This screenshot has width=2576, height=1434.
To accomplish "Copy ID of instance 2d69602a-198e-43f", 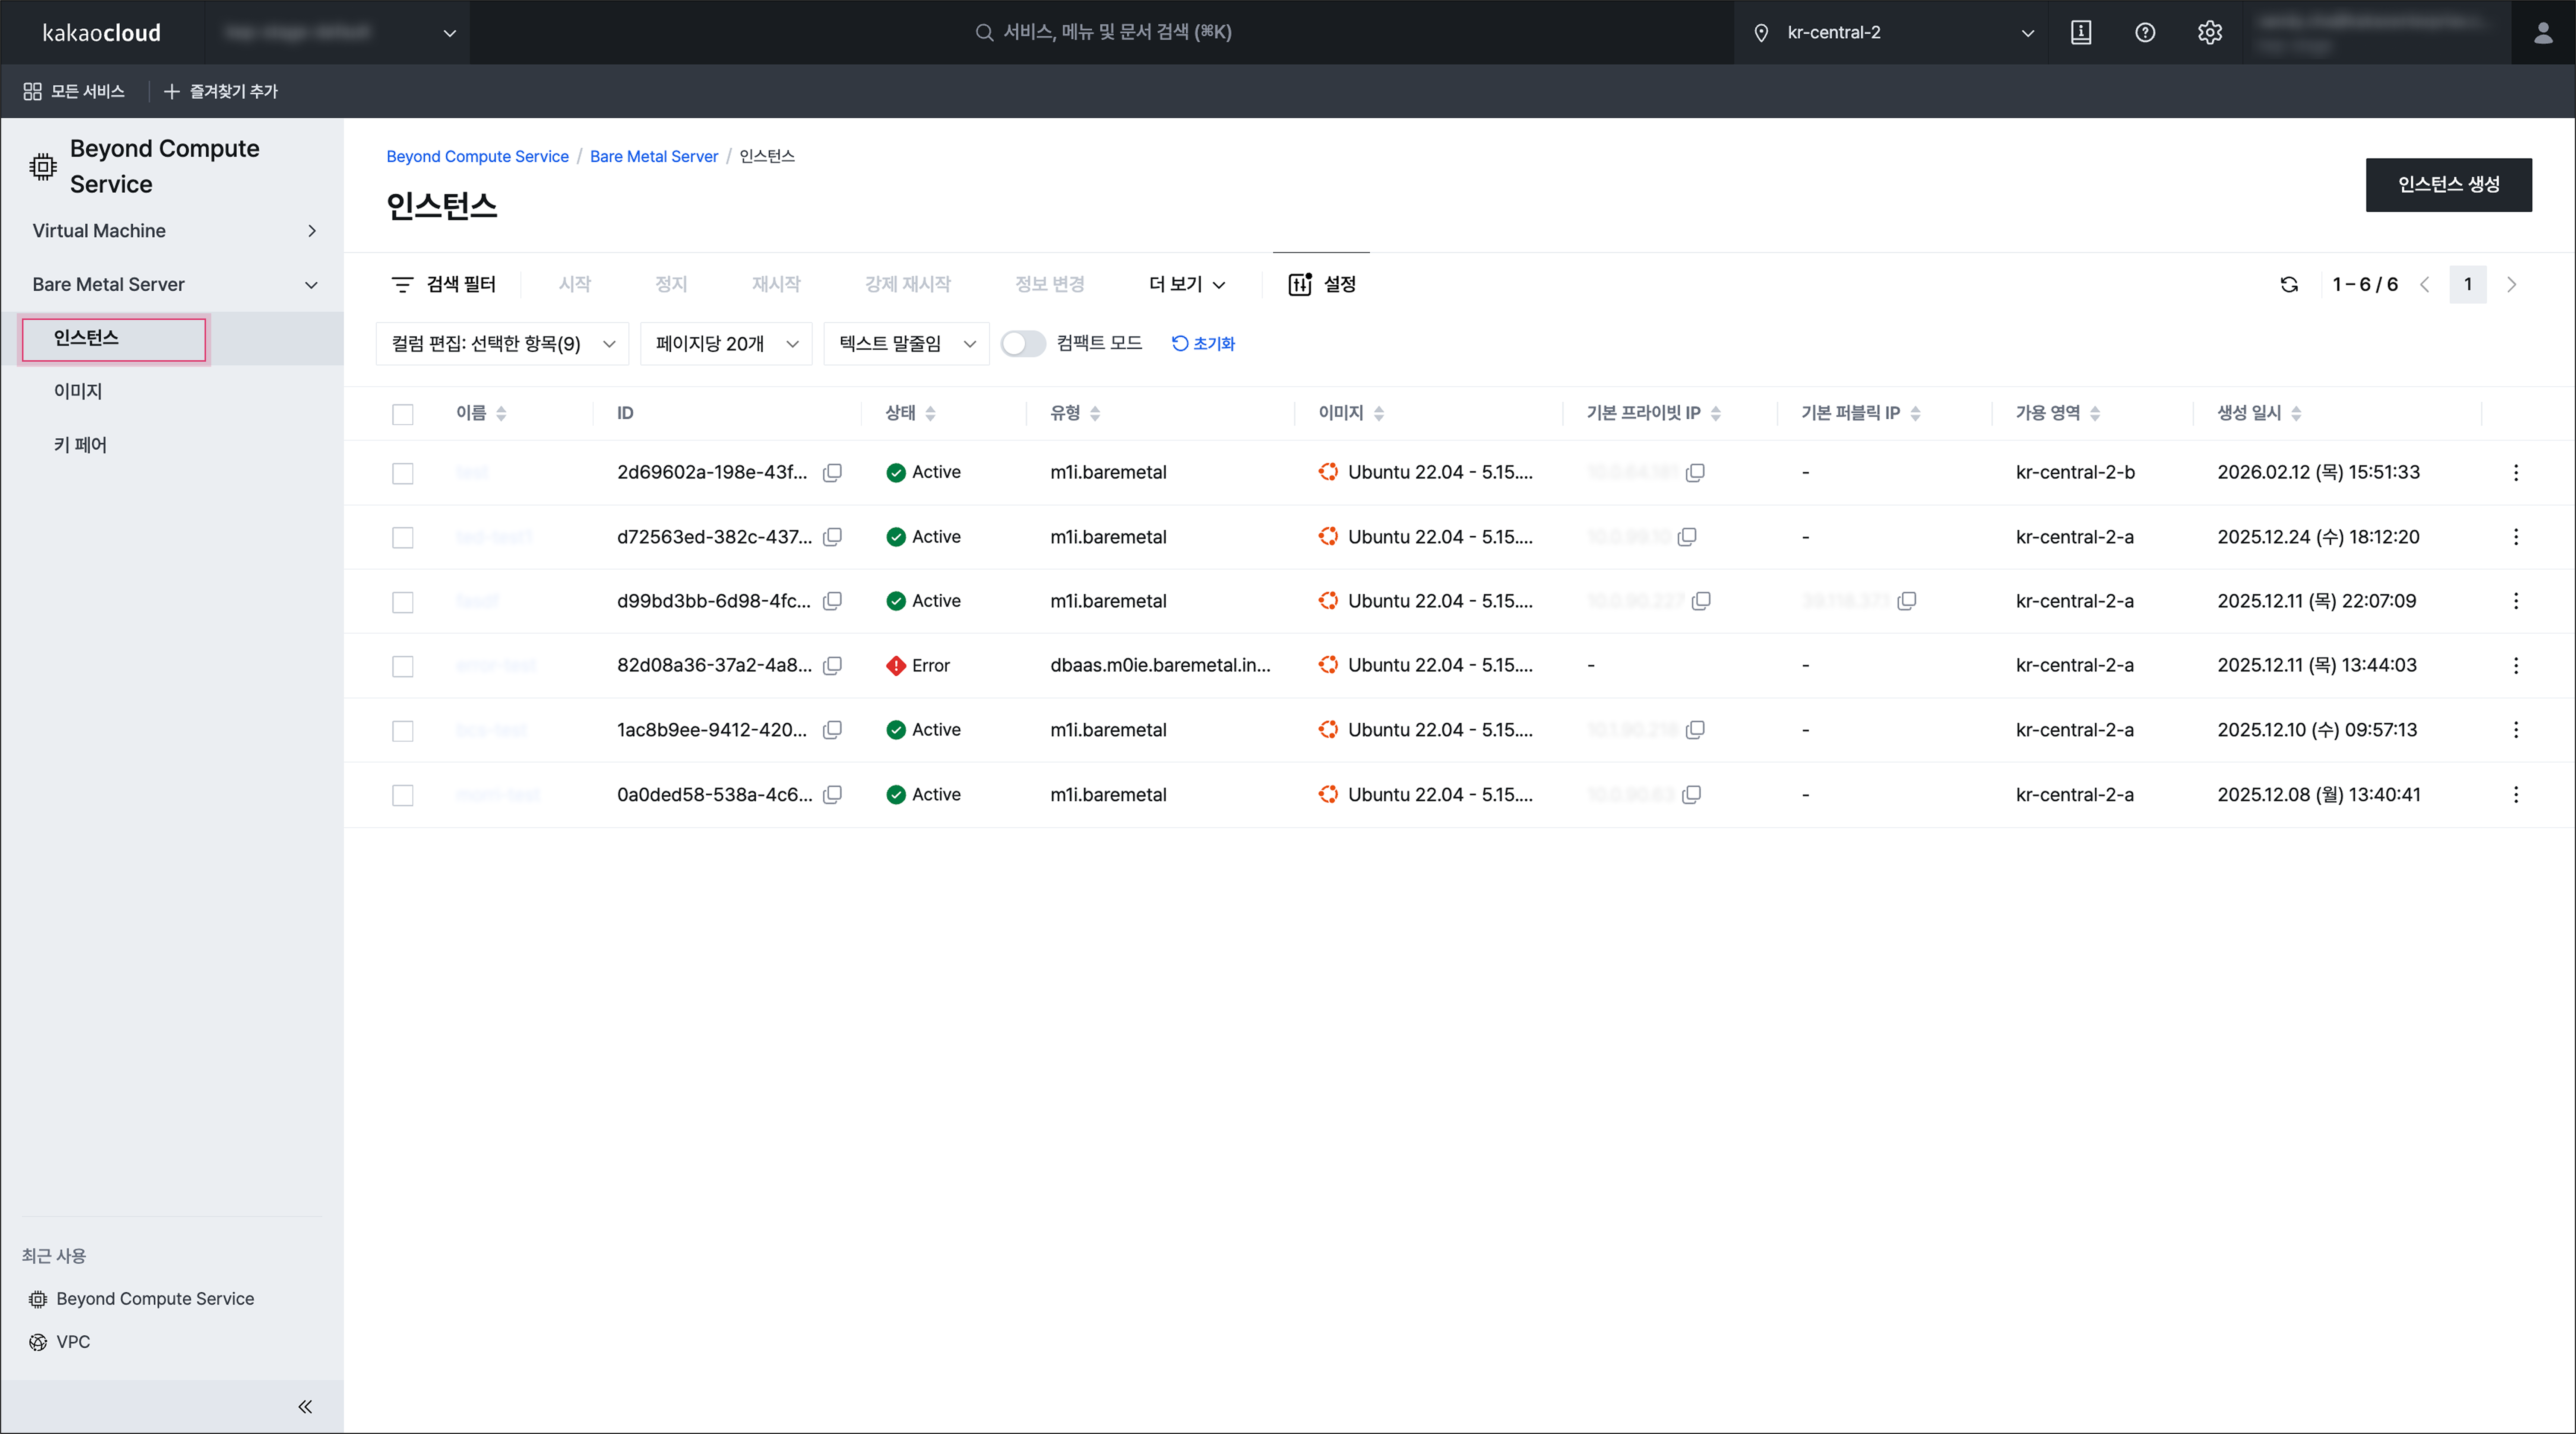I will pyautogui.click(x=832, y=472).
